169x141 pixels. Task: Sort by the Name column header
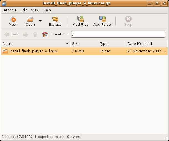click(x=36, y=44)
